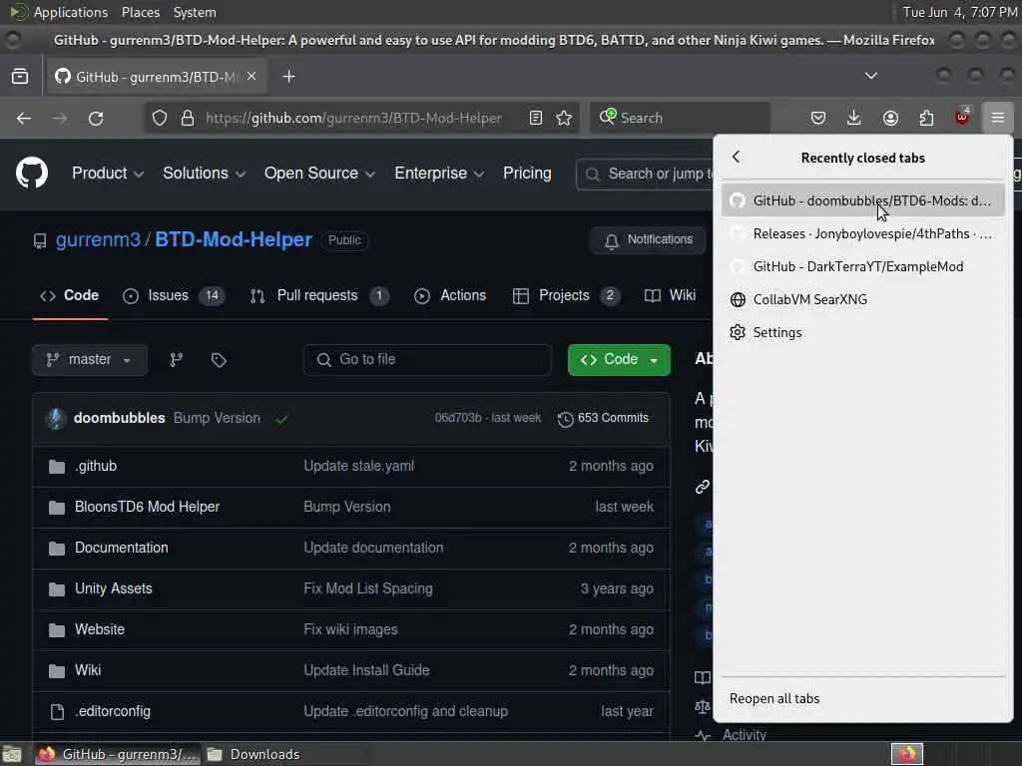Select the Actions tab
1022x766 pixels.
[x=450, y=295]
